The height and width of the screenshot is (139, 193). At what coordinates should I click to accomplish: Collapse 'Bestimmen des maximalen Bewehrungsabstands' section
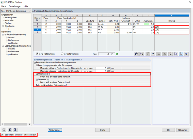(35, 62)
